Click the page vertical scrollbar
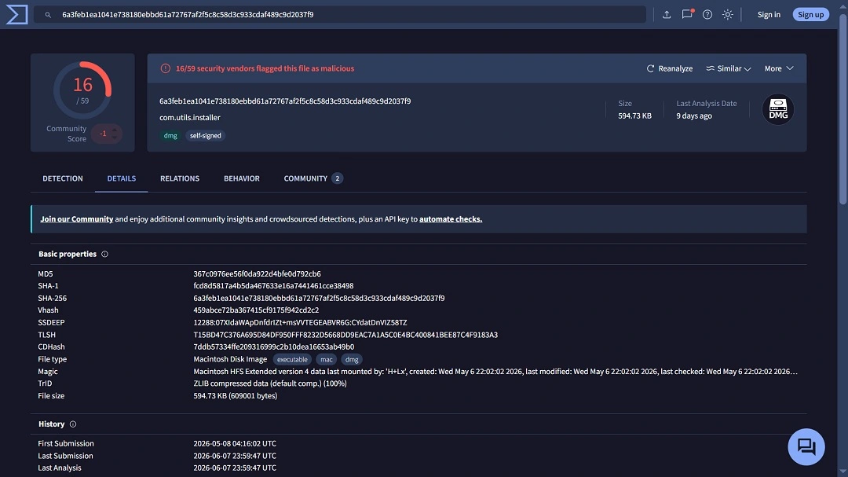Viewport: 848px width, 477px height. coord(843,108)
